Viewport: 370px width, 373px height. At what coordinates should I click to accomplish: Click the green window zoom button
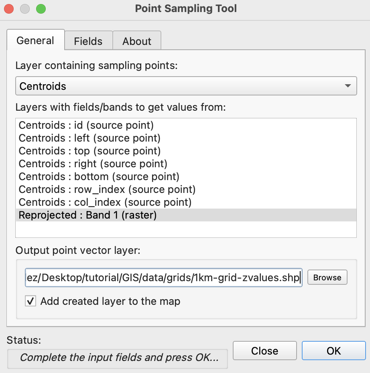click(41, 8)
